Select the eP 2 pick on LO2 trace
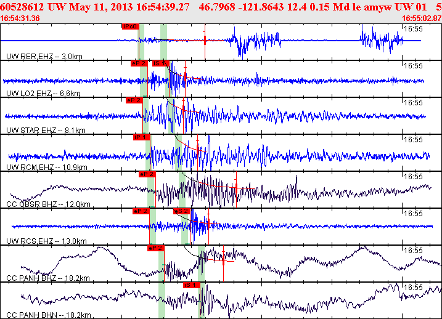The image size is (442, 319). coord(138,63)
